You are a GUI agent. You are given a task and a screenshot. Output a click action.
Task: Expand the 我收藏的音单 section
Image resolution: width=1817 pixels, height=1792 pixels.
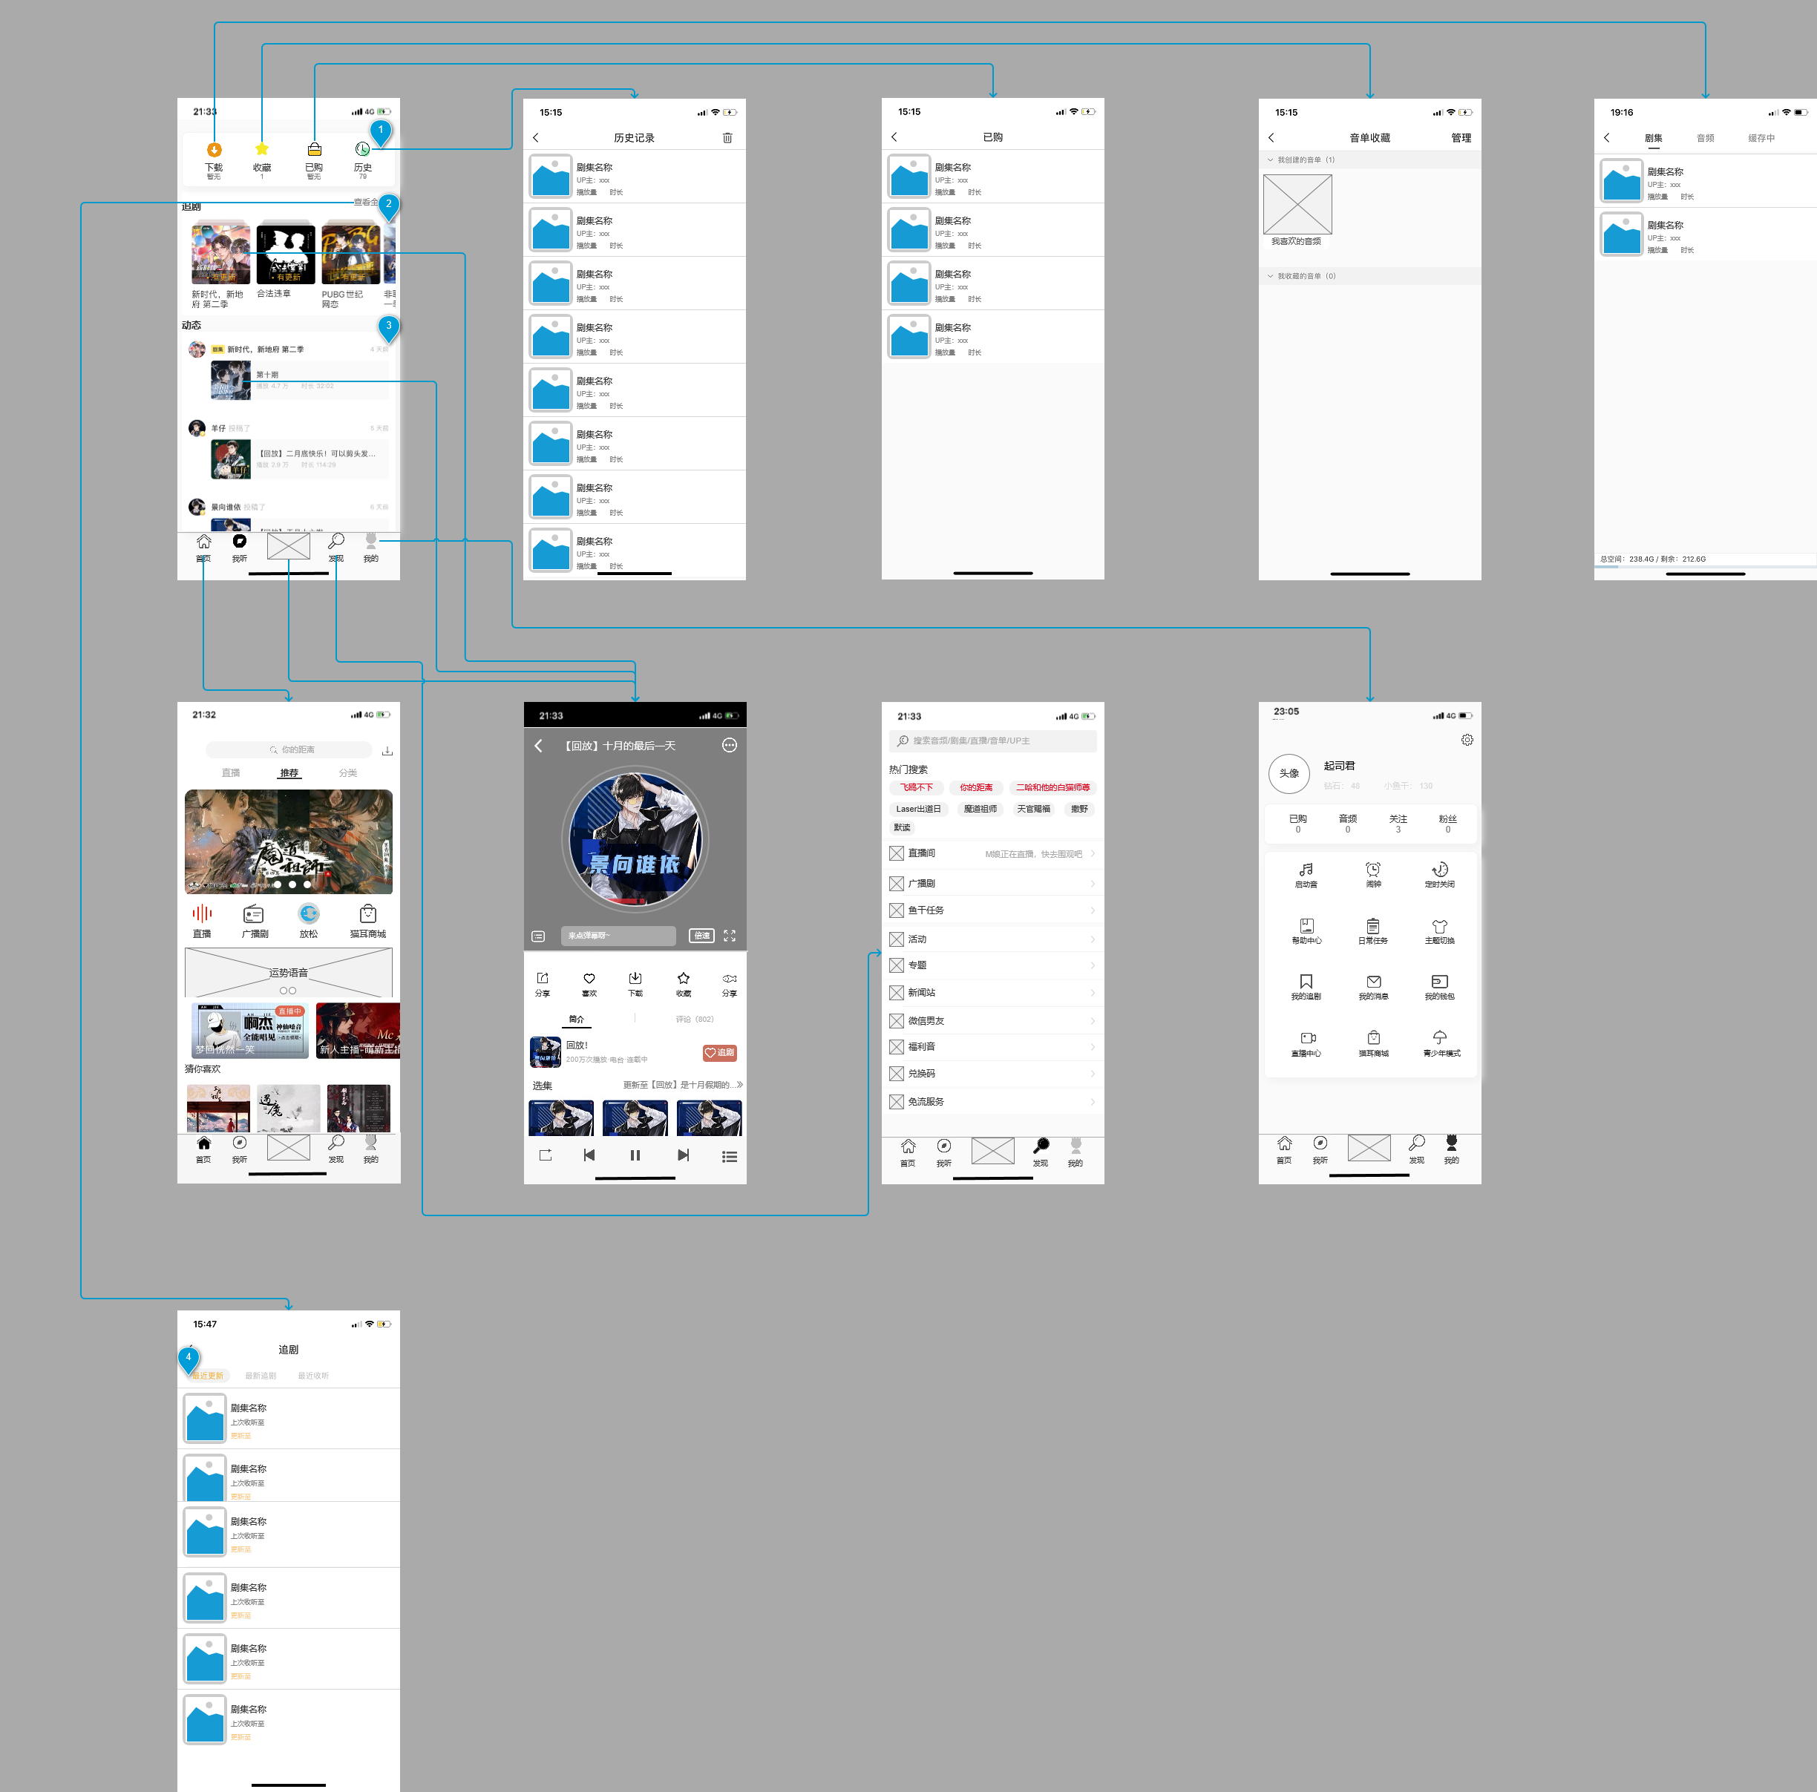pyautogui.click(x=1271, y=277)
